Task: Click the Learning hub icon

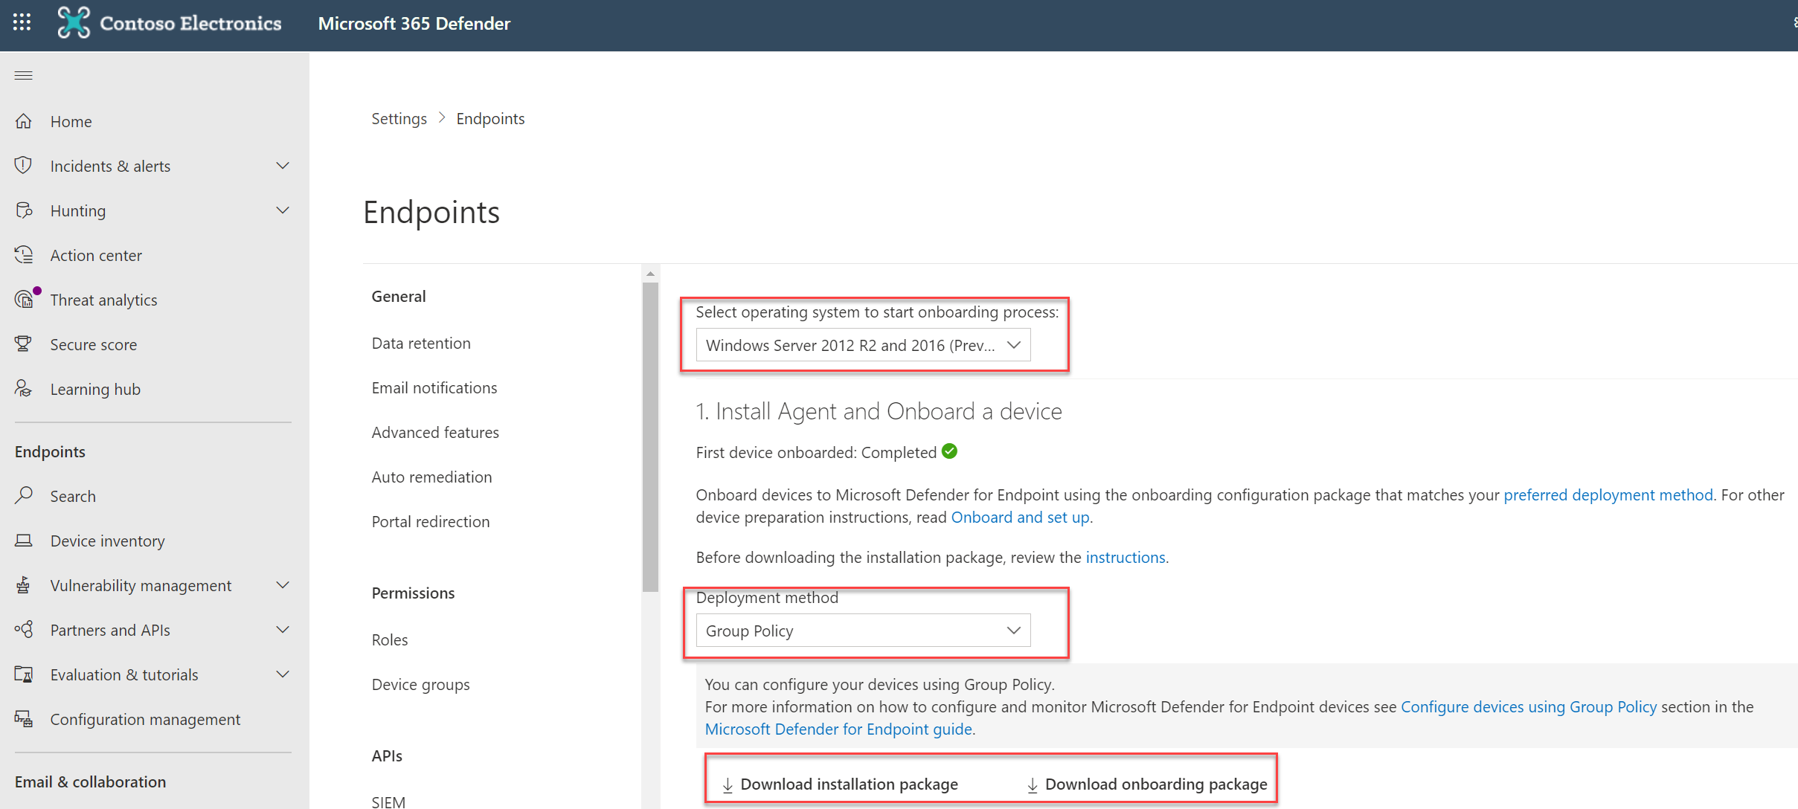Action: (24, 388)
